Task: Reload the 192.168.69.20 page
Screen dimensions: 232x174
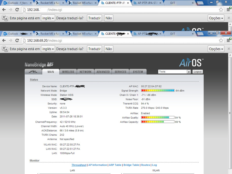Action: 17,40
